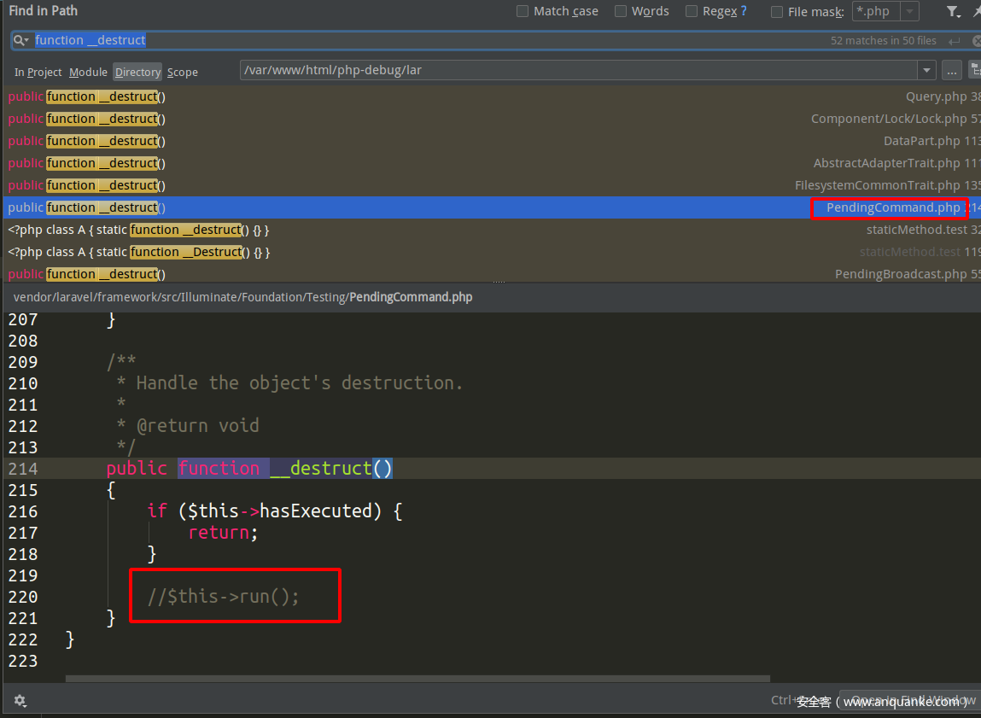The height and width of the screenshot is (718, 981).
Task: Enable the Match case checkbox
Action: [x=523, y=12]
